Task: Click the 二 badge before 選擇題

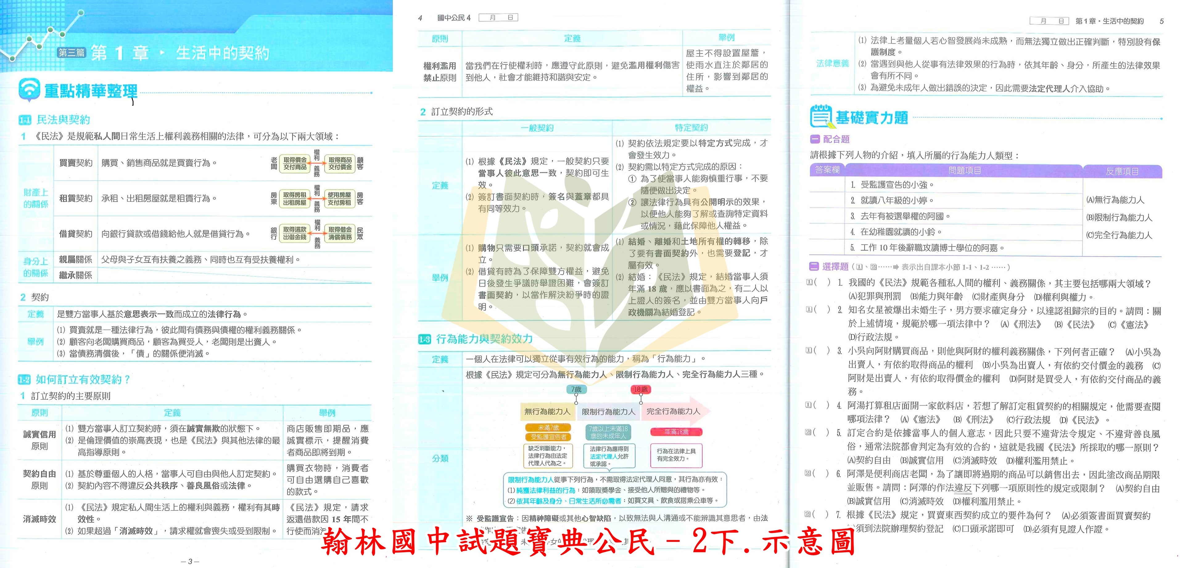Action: click(814, 266)
